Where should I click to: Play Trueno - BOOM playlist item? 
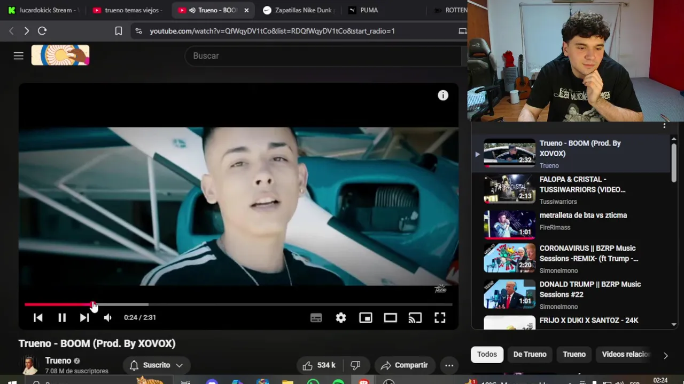[571, 154]
